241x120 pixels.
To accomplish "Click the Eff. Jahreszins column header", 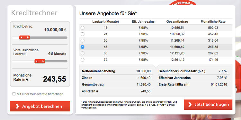I will [x=143, y=21].
